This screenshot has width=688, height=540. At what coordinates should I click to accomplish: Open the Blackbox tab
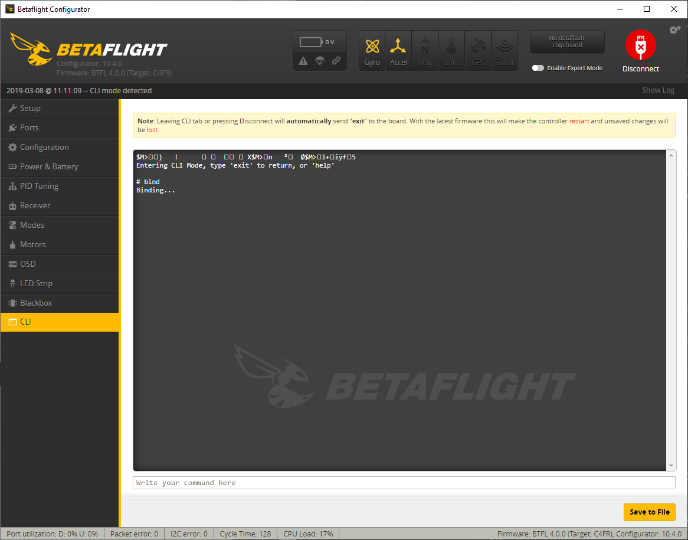[x=60, y=303]
